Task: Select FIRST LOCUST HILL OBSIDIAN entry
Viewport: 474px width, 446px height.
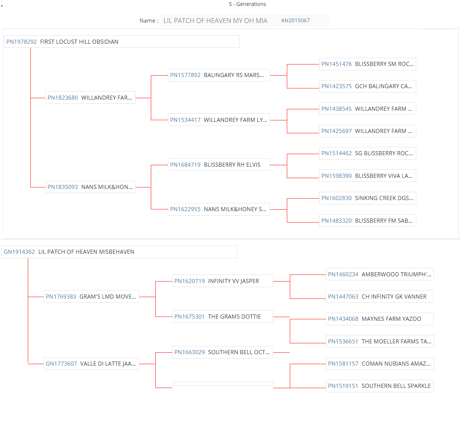Action: click(x=79, y=42)
